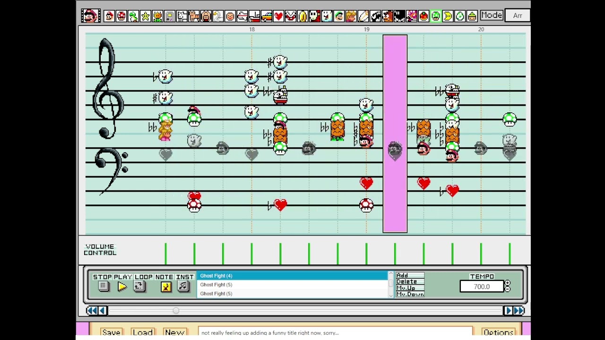This screenshot has height=340, width=605.
Task: Select the Feather instrument
Action: [363, 17]
